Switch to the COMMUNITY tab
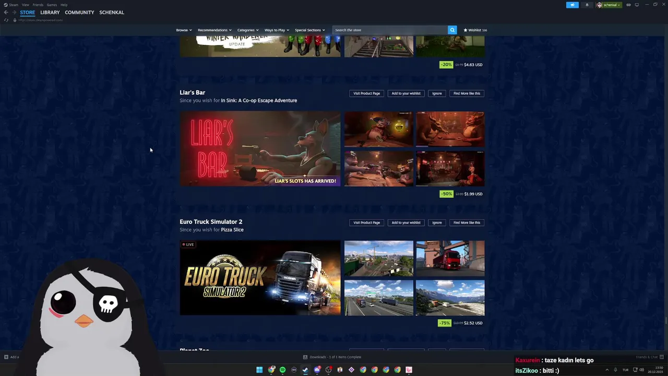Image resolution: width=668 pixels, height=376 pixels. tap(79, 13)
